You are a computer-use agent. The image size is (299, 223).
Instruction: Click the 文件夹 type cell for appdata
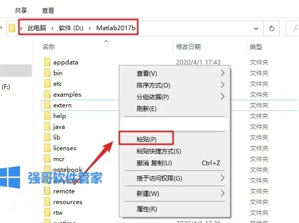point(259,62)
